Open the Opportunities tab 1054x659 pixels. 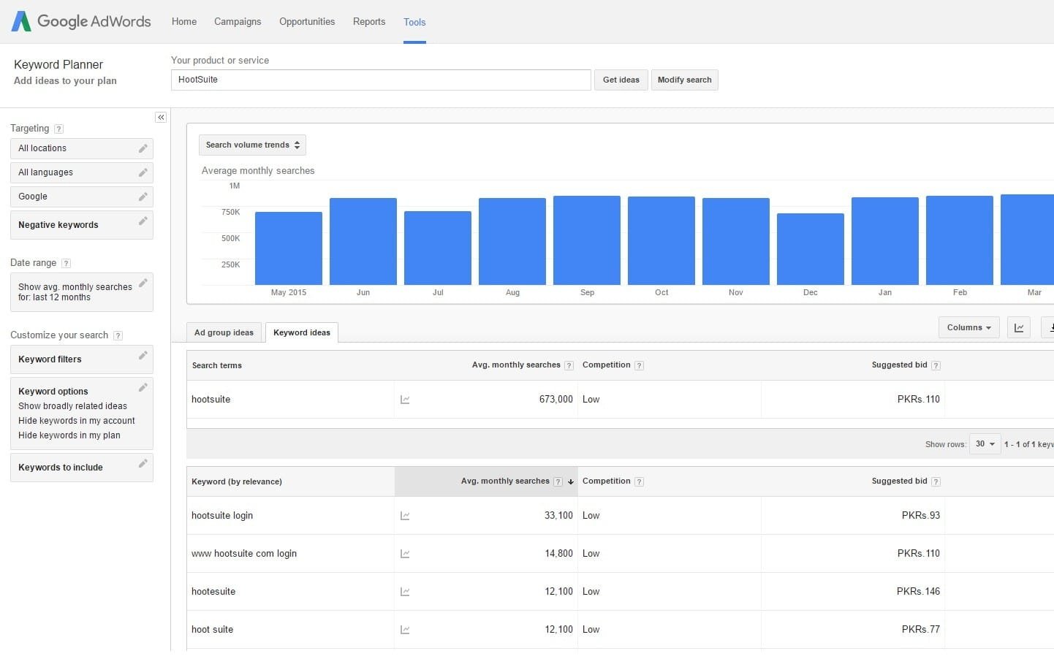click(x=307, y=21)
